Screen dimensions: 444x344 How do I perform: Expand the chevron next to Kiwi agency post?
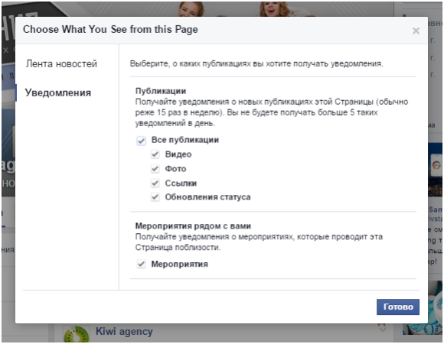[x=382, y=329]
